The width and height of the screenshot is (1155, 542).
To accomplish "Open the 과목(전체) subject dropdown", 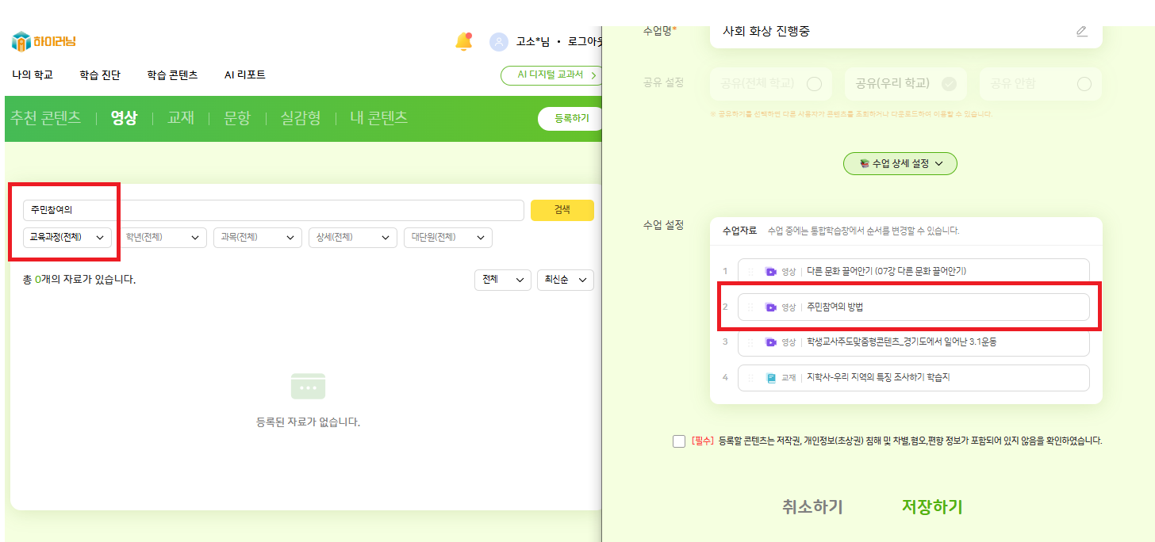I will pos(258,238).
